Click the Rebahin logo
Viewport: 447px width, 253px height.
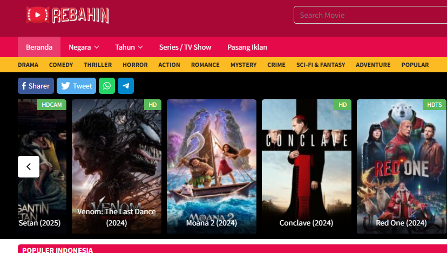click(67, 15)
